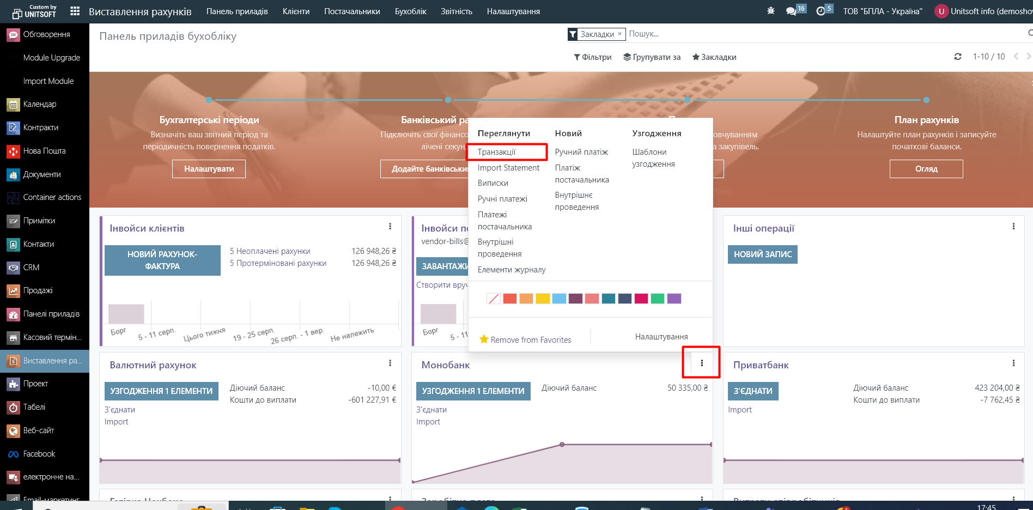Open the CRM app in sidebar
Screen dimensions: 1033x510
point(31,268)
